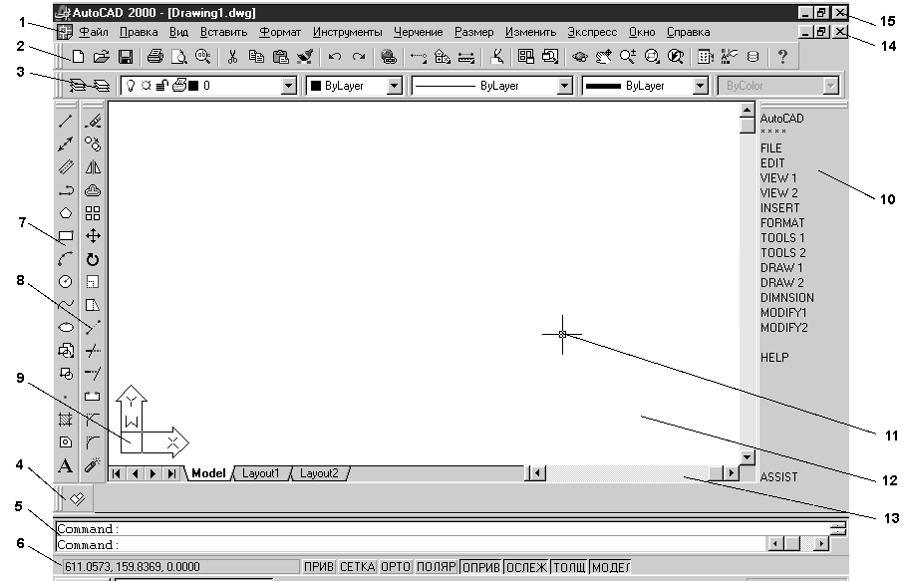Image resolution: width=905 pixels, height=581 pixels.
Task: Click the New drawing icon
Action: (x=78, y=57)
